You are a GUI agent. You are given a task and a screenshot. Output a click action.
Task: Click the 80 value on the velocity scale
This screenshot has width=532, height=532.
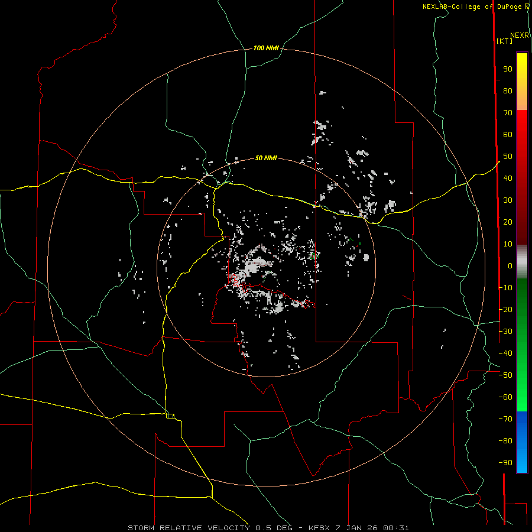508,91
